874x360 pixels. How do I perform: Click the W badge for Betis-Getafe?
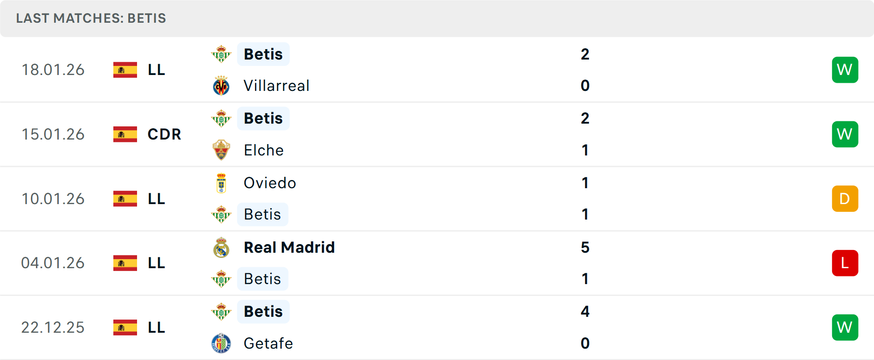(x=845, y=327)
